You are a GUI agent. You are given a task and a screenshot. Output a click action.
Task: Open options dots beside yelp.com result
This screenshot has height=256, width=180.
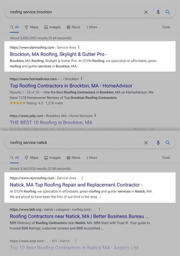point(95,116)
